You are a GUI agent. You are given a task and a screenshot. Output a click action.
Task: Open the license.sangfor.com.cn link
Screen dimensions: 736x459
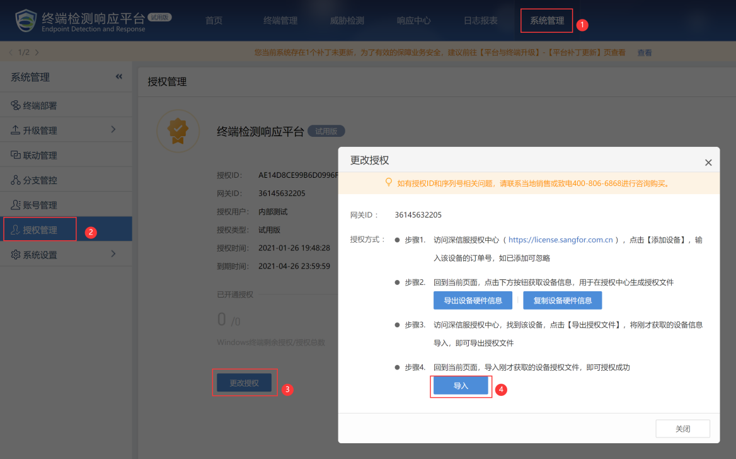point(560,240)
